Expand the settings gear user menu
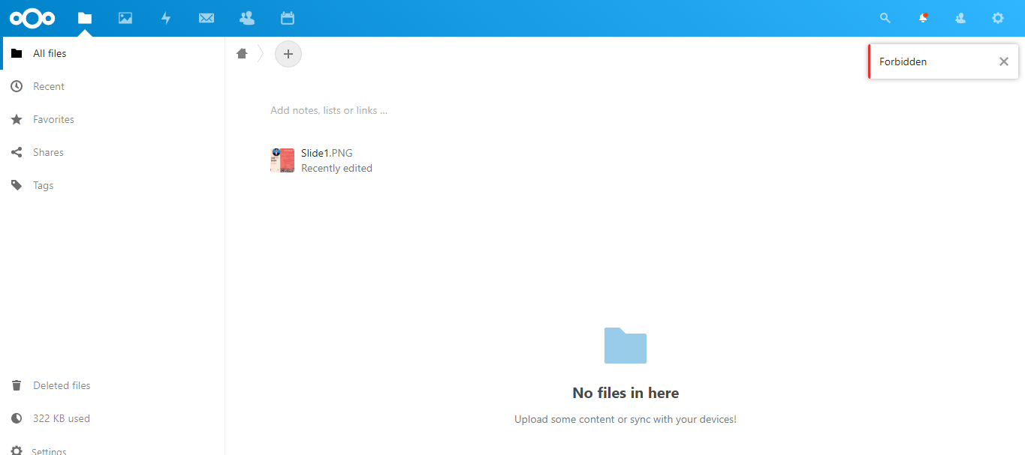 pyautogui.click(x=998, y=18)
